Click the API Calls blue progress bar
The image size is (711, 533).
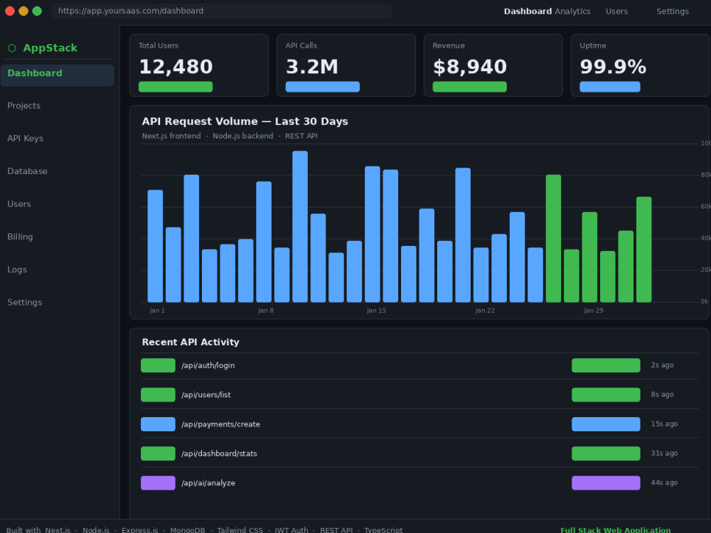pos(322,87)
